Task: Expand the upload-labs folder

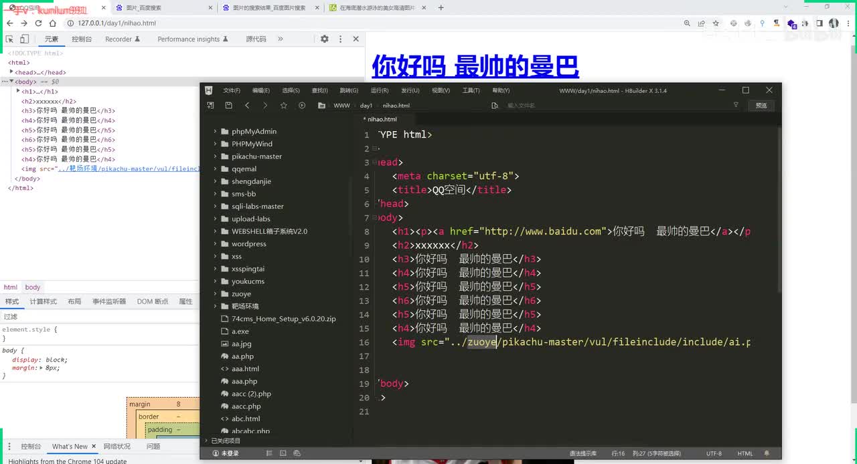Action: 215,219
